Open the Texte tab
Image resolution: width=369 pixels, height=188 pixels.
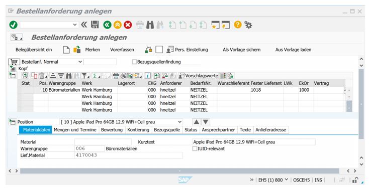245,130
